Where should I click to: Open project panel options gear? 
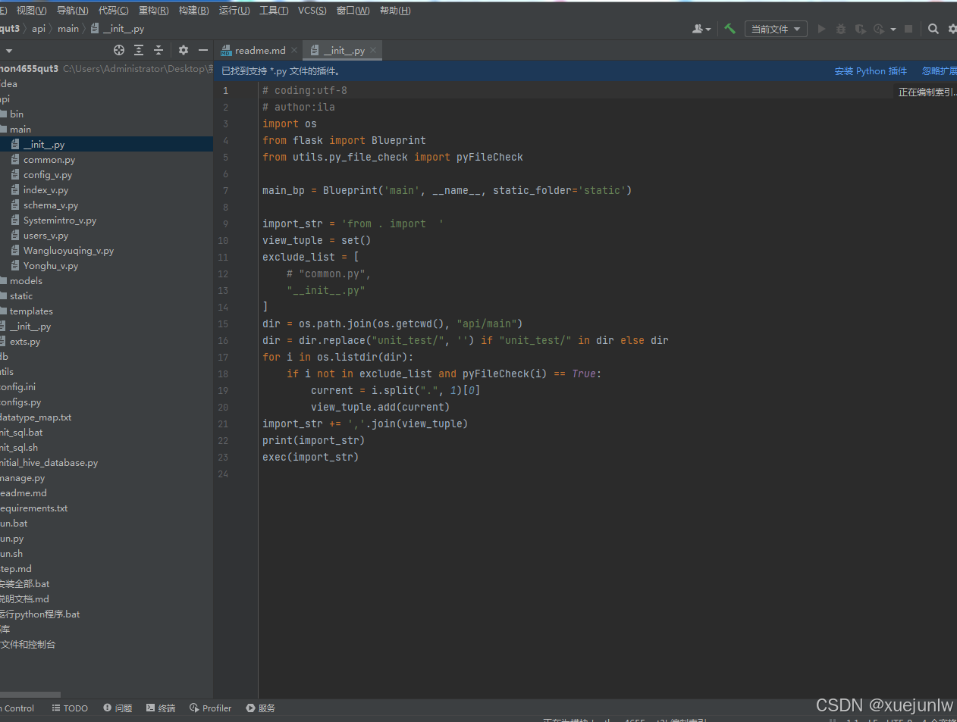[x=184, y=50]
